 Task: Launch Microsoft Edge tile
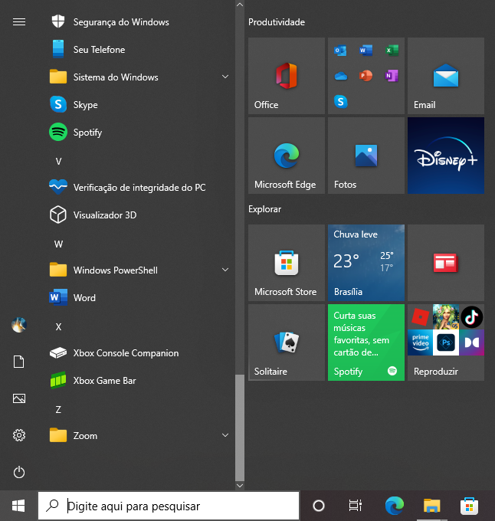tap(287, 156)
